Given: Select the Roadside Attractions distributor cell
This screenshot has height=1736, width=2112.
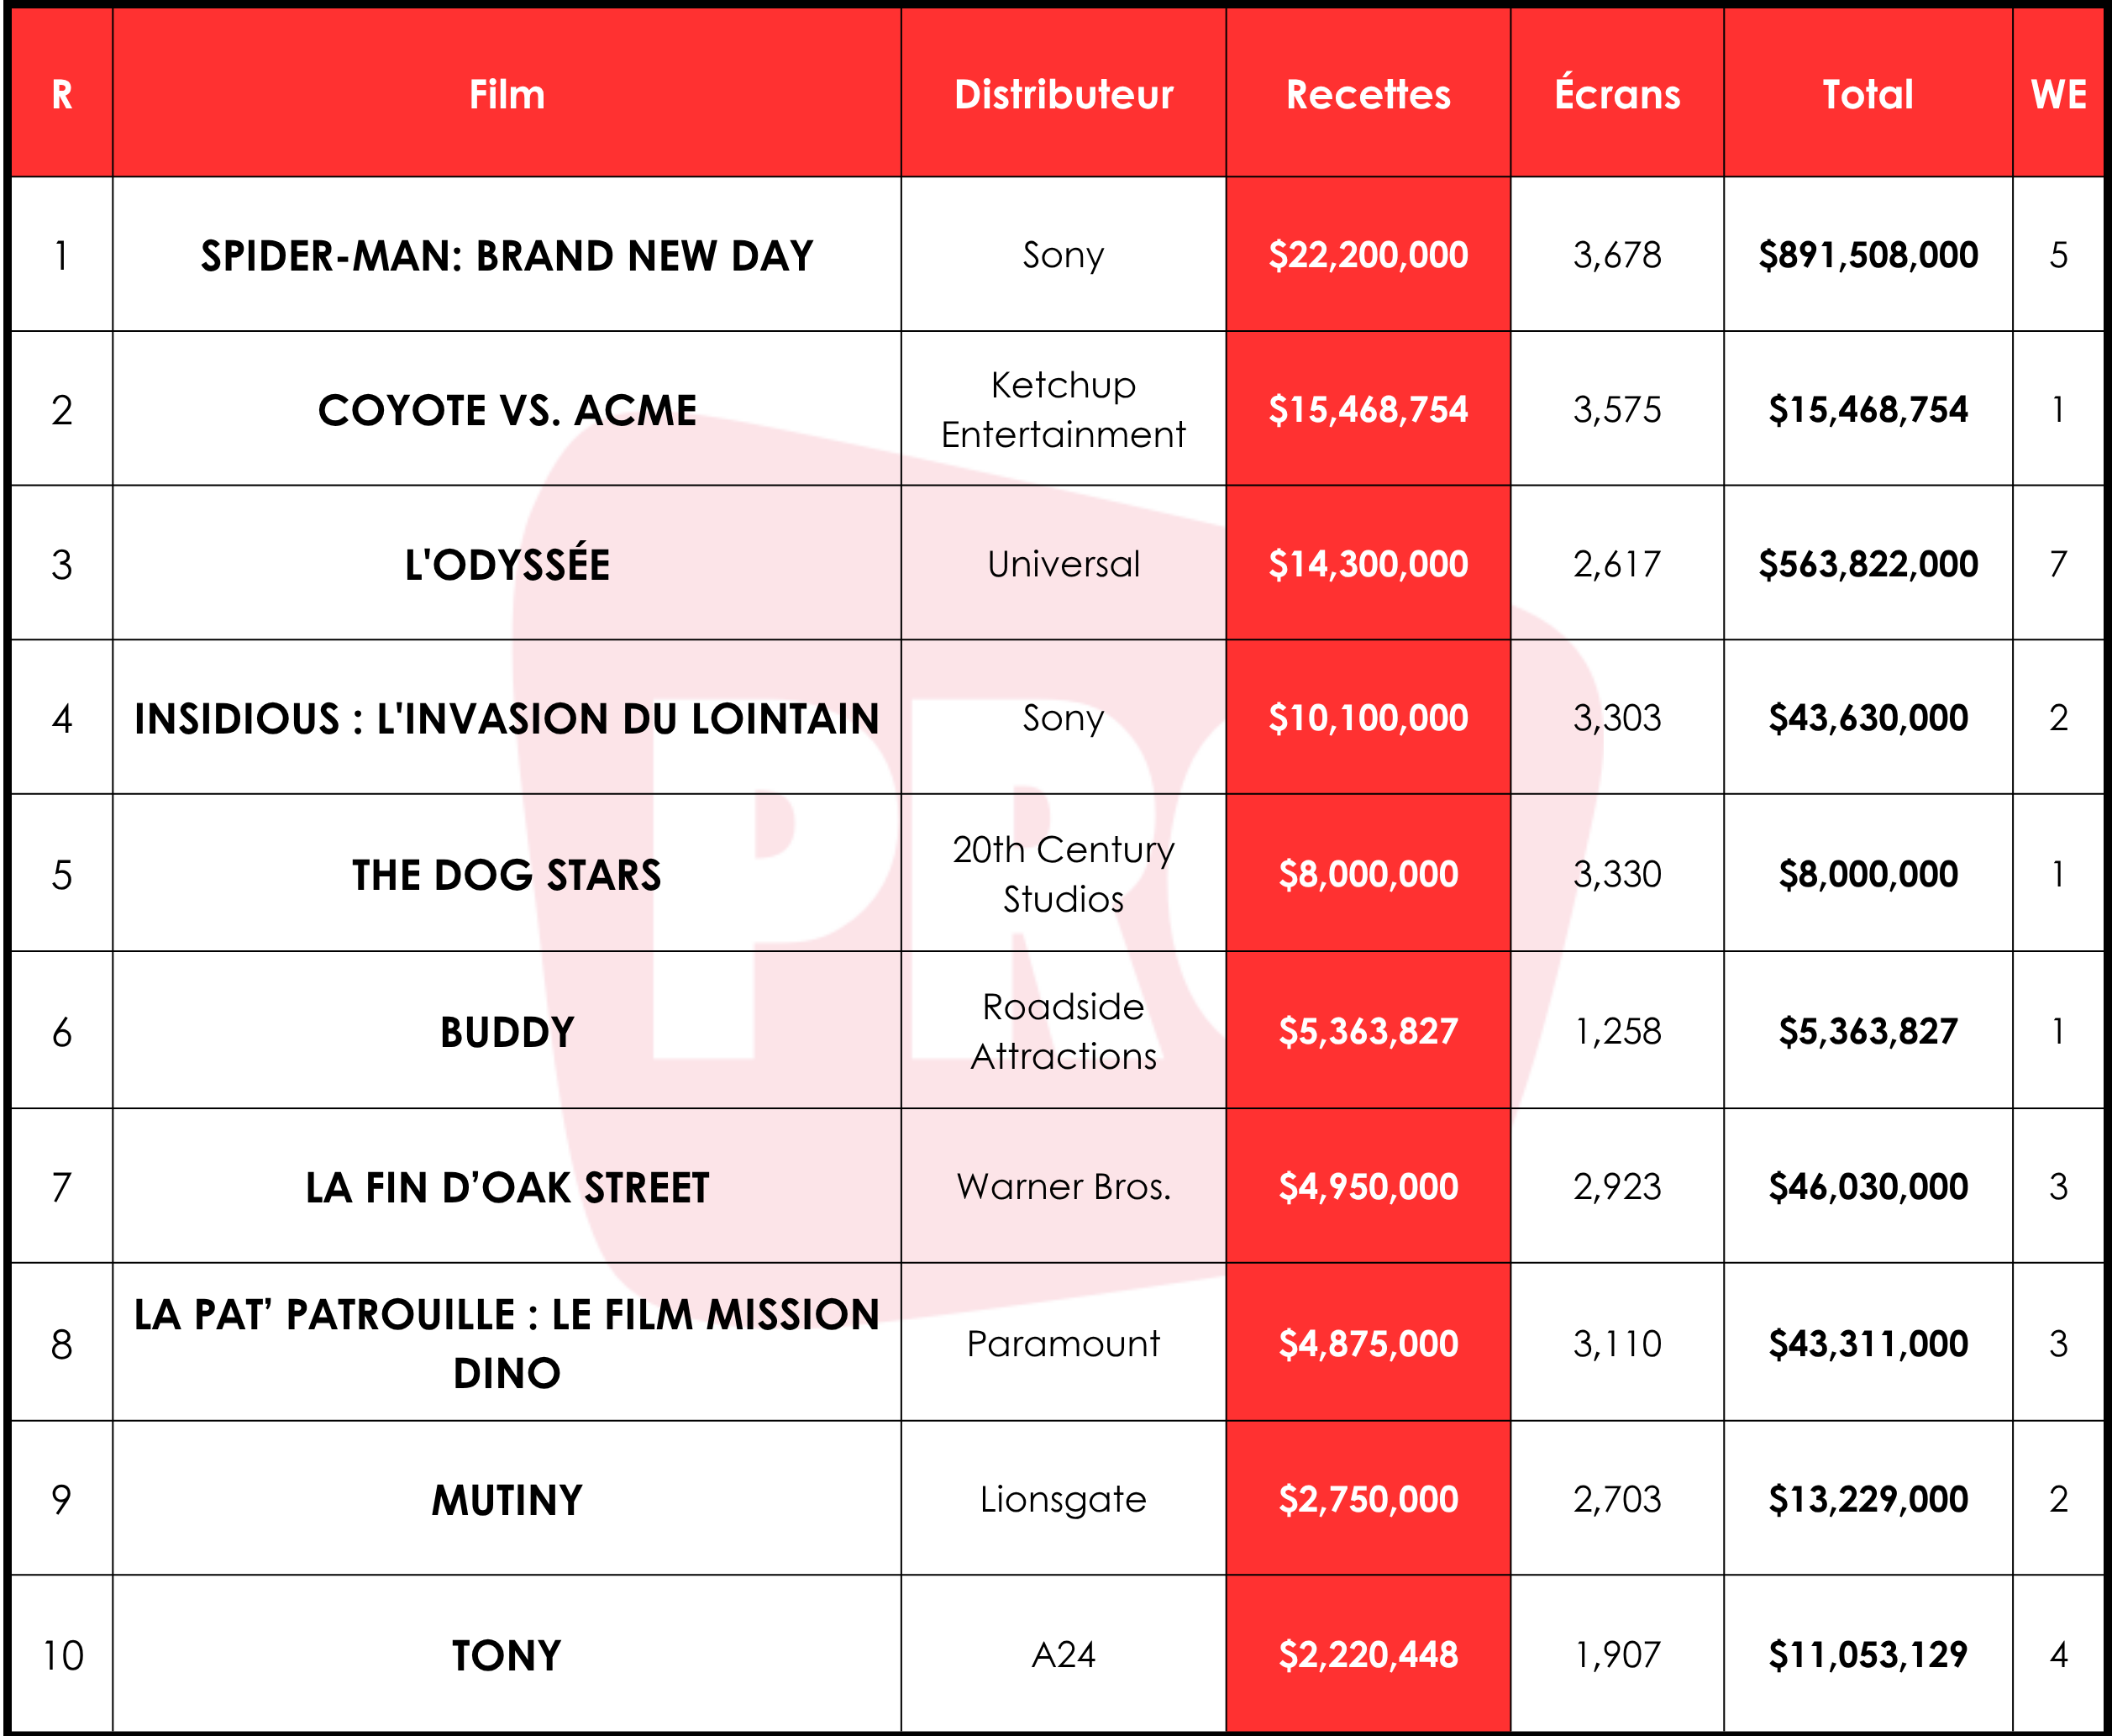Looking at the screenshot, I should (x=1064, y=1030).
